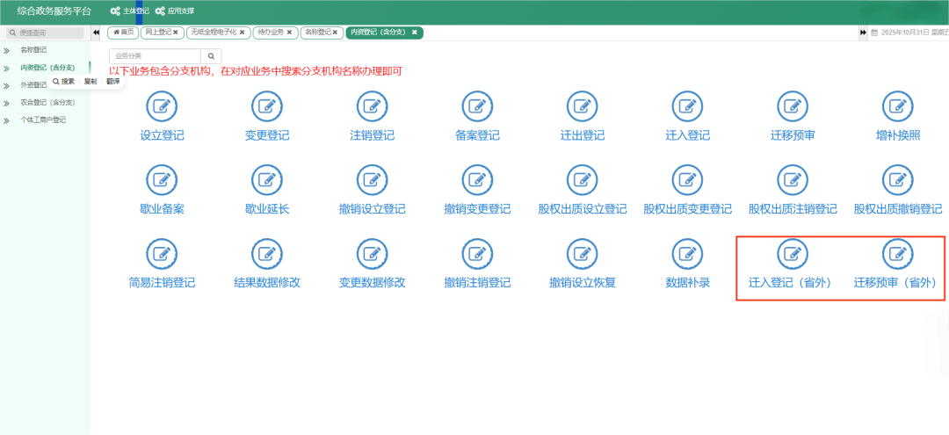Launch the 迁移预审（省外）icon

(x=897, y=254)
